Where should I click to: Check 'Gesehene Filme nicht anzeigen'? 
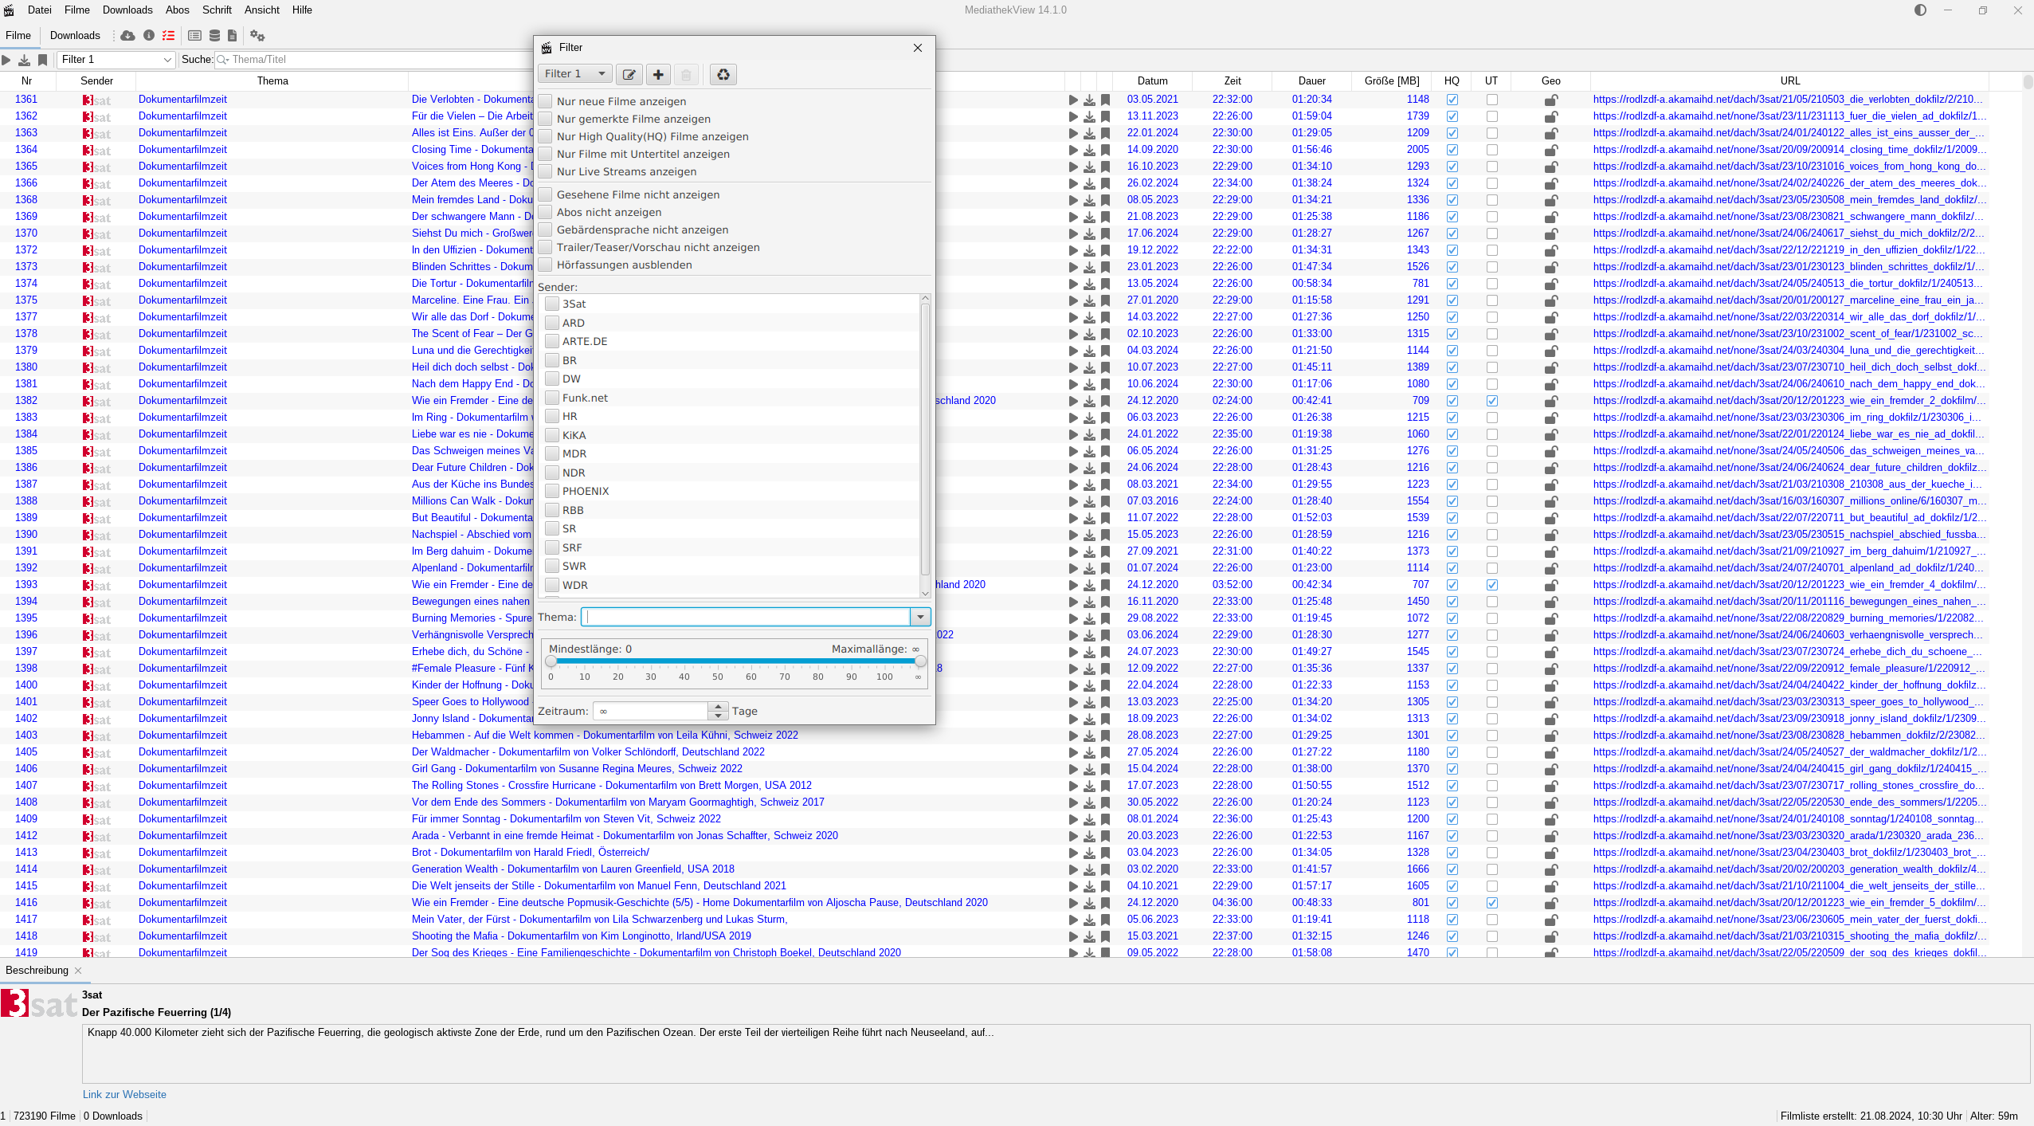click(x=545, y=194)
